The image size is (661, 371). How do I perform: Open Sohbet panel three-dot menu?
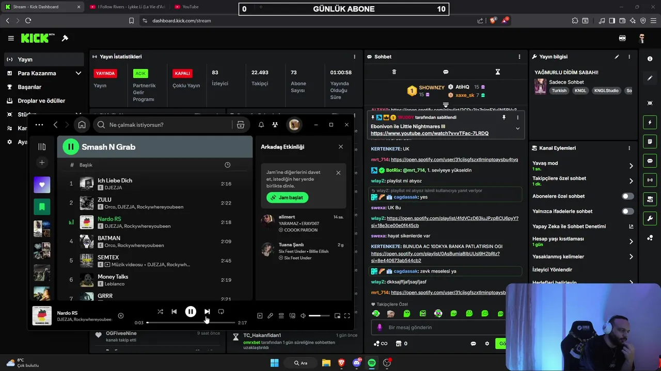coord(520,57)
